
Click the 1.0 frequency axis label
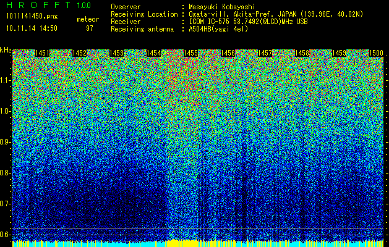[x=5, y=111]
